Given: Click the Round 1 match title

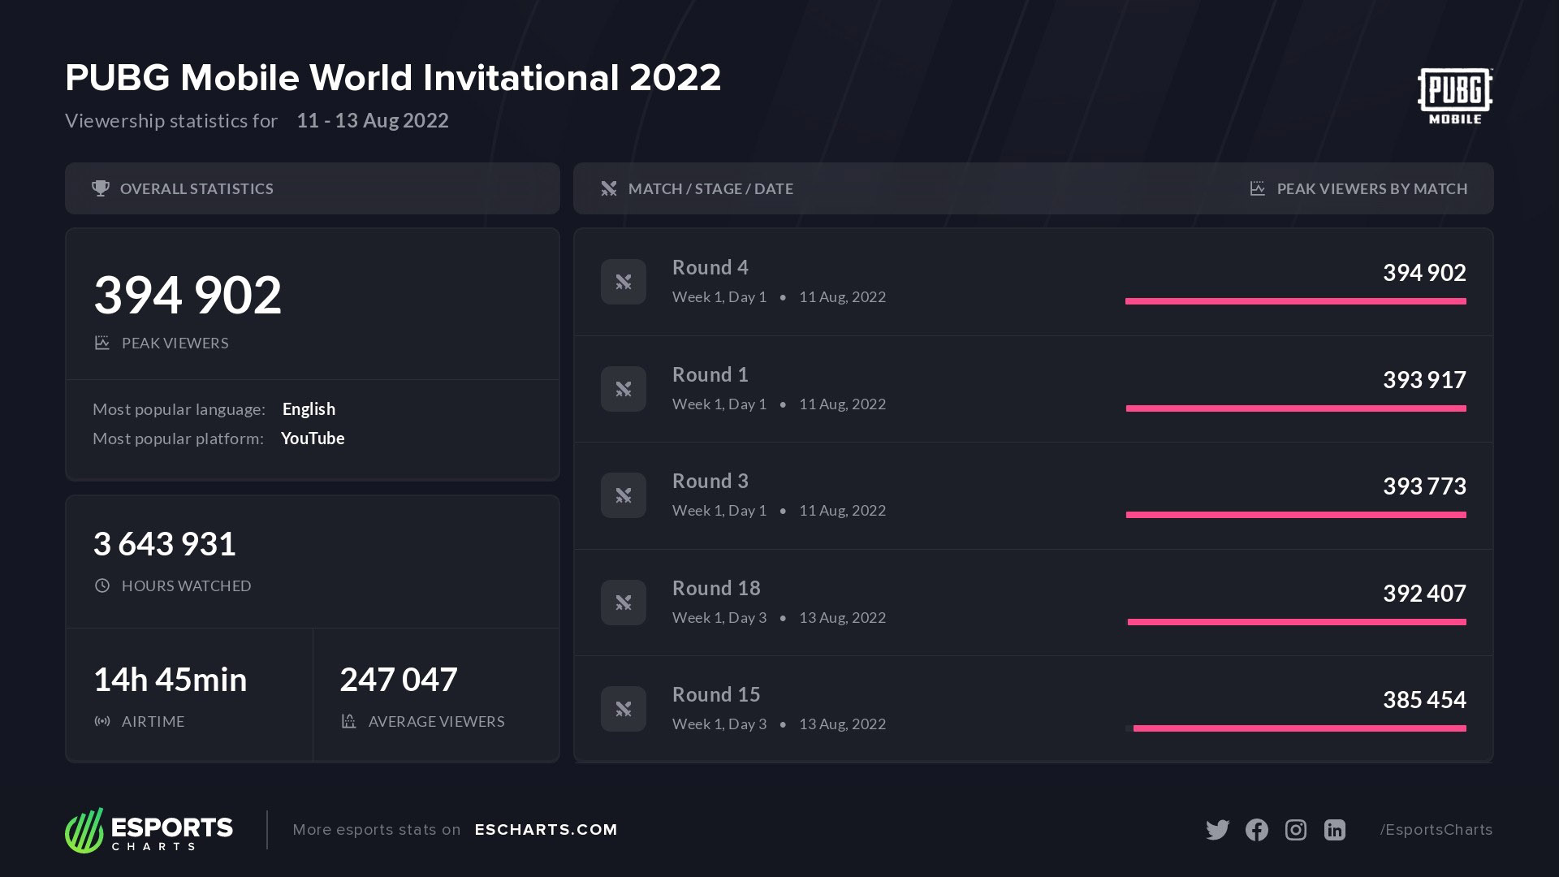Looking at the screenshot, I should (x=710, y=374).
